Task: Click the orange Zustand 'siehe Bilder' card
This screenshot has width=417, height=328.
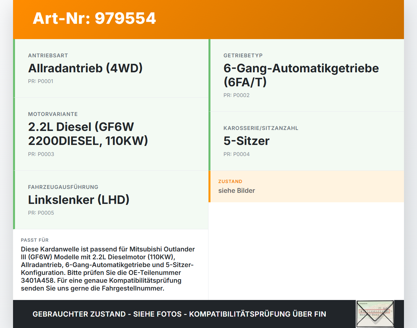Action: click(x=307, y=186)
